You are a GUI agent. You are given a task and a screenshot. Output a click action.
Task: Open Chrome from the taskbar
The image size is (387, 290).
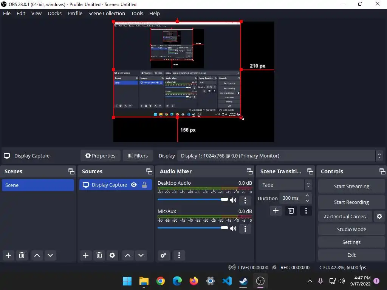click(x=160, y=281)
